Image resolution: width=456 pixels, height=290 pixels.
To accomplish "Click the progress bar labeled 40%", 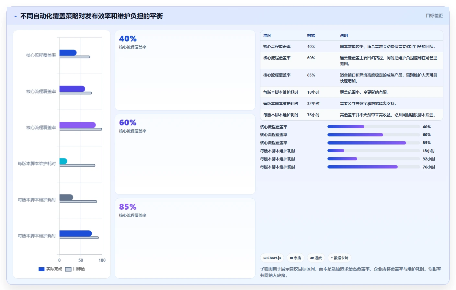I will [373, 127].
